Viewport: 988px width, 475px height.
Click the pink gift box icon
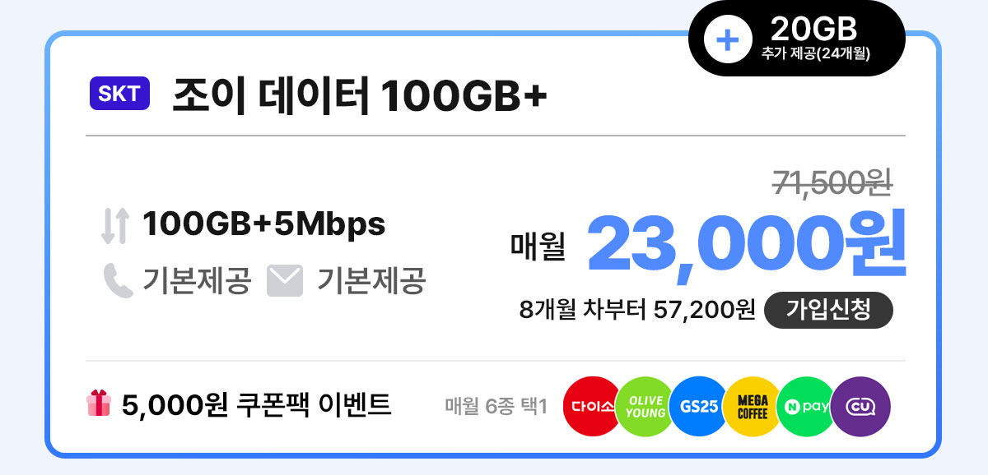(x=98, y=404)
